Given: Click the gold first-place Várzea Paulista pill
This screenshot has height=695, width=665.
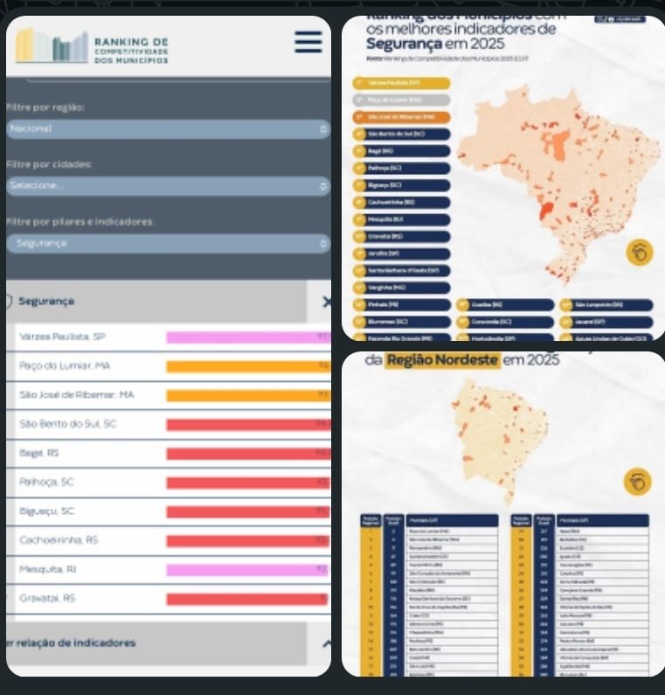Looking at the screenshot, I should [402, 83].
